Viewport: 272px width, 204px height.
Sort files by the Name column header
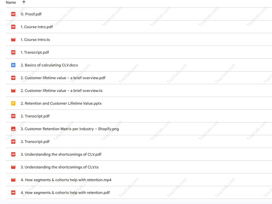click(11, 2)
